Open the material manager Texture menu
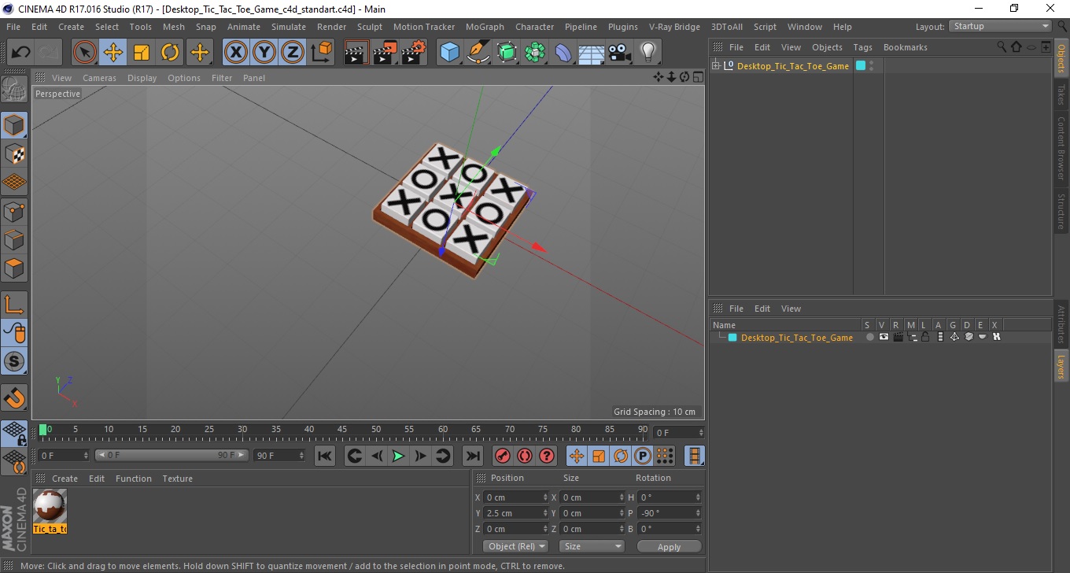 [x=177, y=479]
